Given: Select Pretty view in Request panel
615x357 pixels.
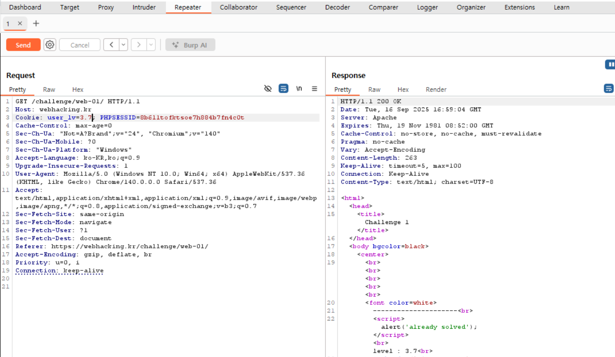Looking at the screenshot, I should 18,89.
